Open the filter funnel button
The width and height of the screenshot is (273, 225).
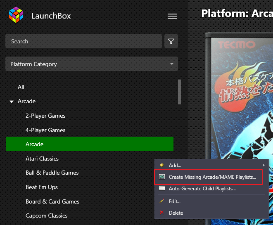[171, 41]
